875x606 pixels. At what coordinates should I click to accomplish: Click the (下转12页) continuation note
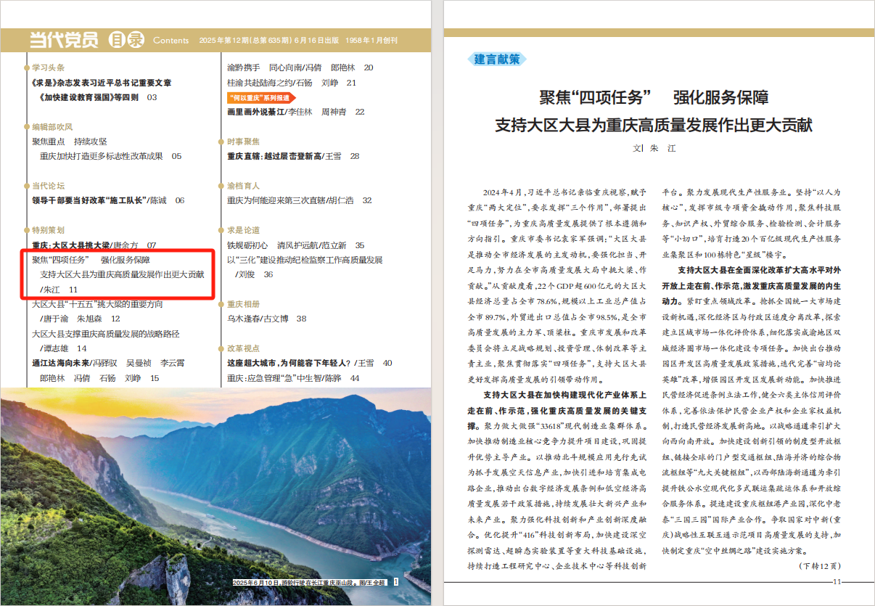[819, 565]
